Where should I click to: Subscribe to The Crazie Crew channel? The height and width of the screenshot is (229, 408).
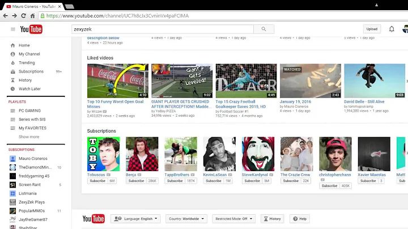[291, 181]
